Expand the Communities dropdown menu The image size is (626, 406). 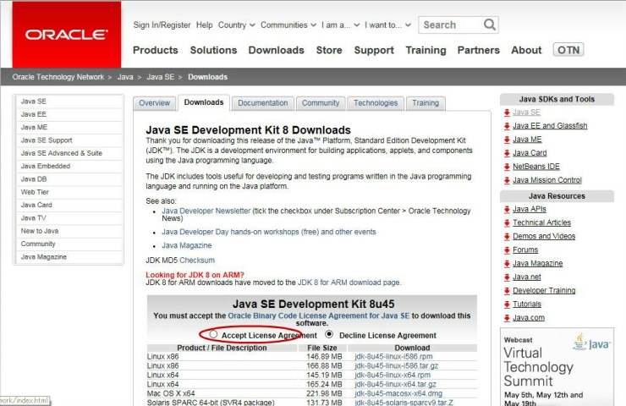tap(288, 25)
